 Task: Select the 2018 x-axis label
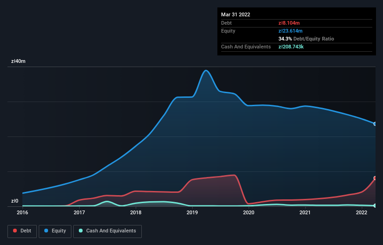[x=136, y=212]
